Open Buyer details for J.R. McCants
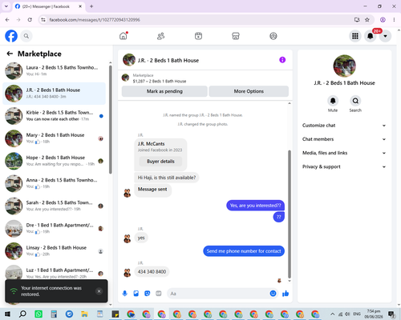The height and width of the screenshot is (320, 401). [160, 162]
